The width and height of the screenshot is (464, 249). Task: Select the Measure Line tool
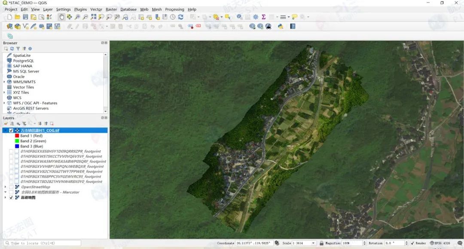(283, 17)
